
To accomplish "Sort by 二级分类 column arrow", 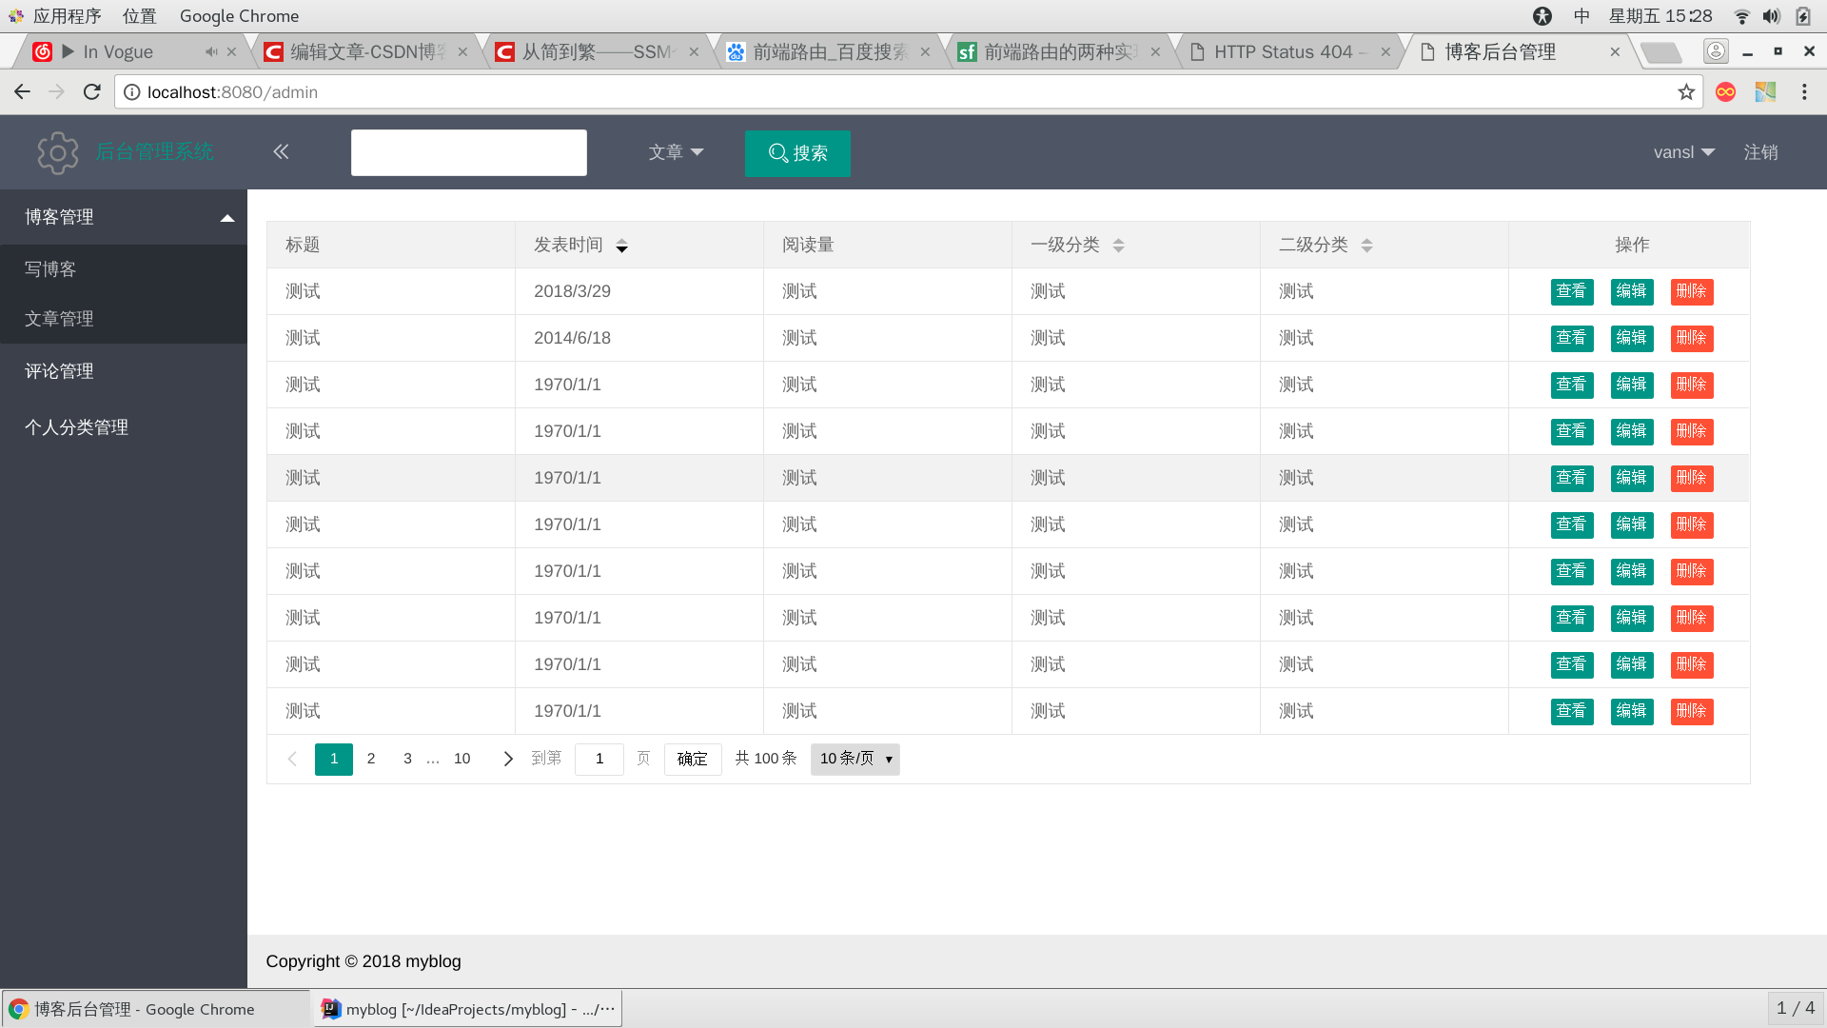I will click(x=1366, y=246).
